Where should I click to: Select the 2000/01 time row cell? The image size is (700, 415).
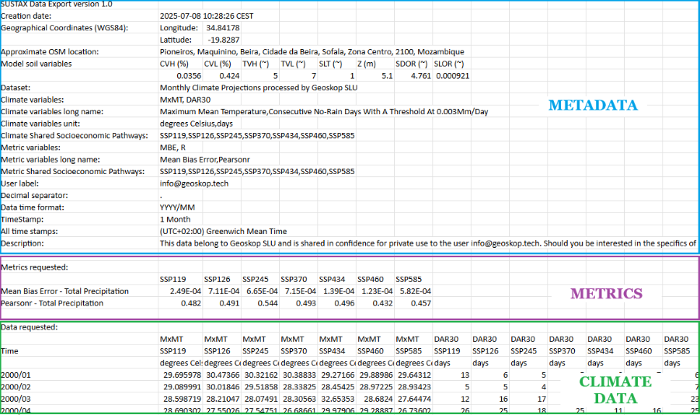tap(16, 375)
